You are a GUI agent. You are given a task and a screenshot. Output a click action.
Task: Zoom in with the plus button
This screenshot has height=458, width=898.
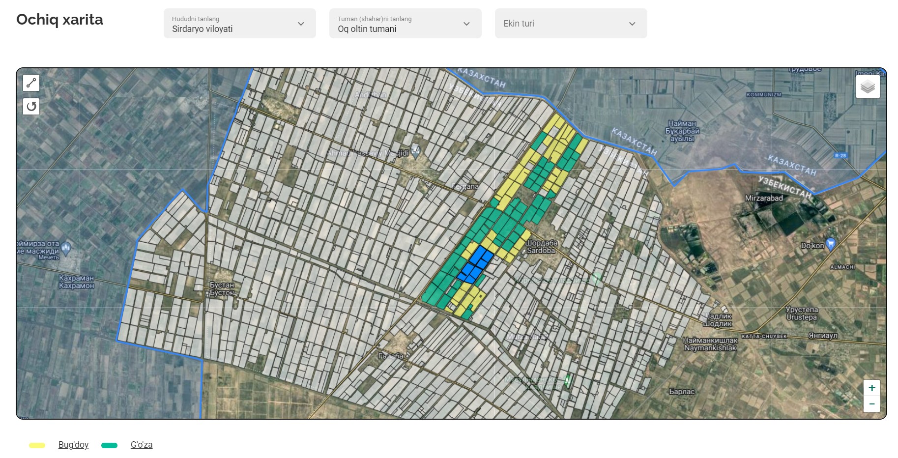(871, 388)
